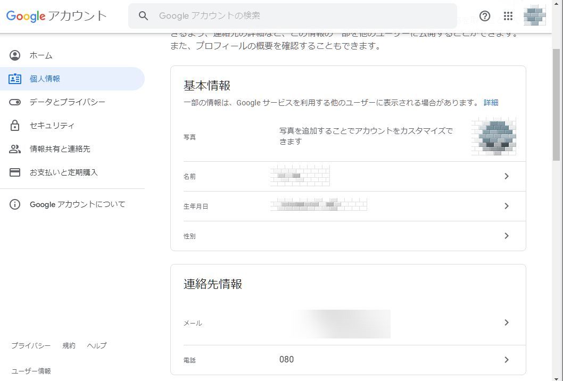Screen dimensions: 563x381
Task: Click the 詳細 link
Action: tap(491, 103)
